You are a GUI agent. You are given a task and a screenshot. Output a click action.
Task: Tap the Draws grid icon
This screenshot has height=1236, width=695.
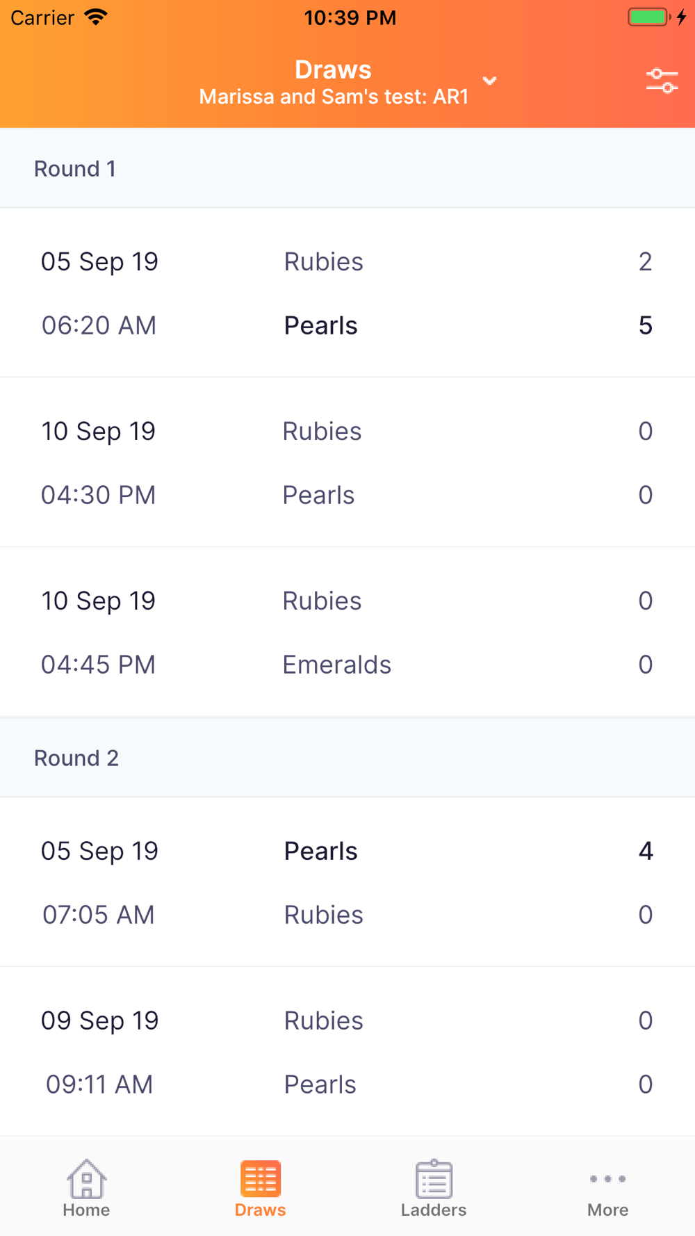click(x=261, y=1178)
